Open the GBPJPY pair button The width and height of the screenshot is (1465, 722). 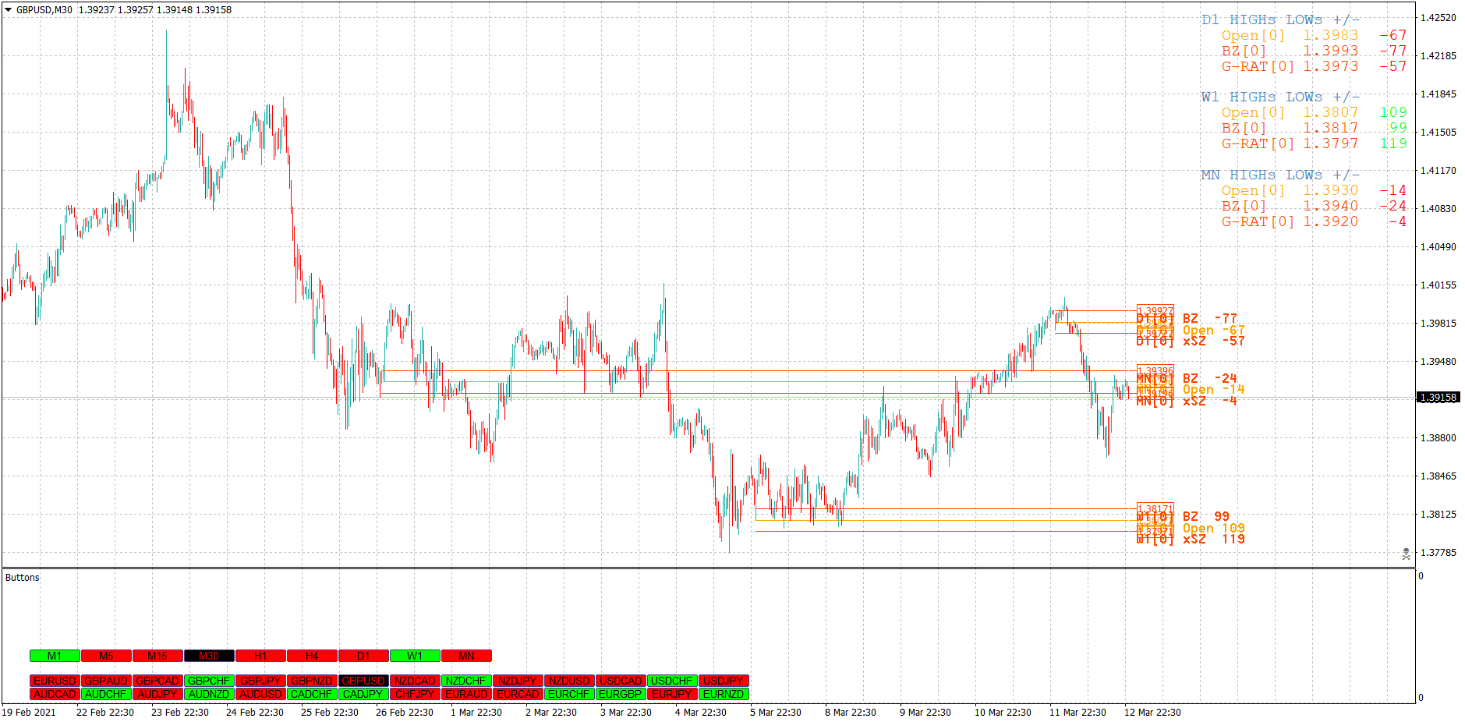pos(260,681)
